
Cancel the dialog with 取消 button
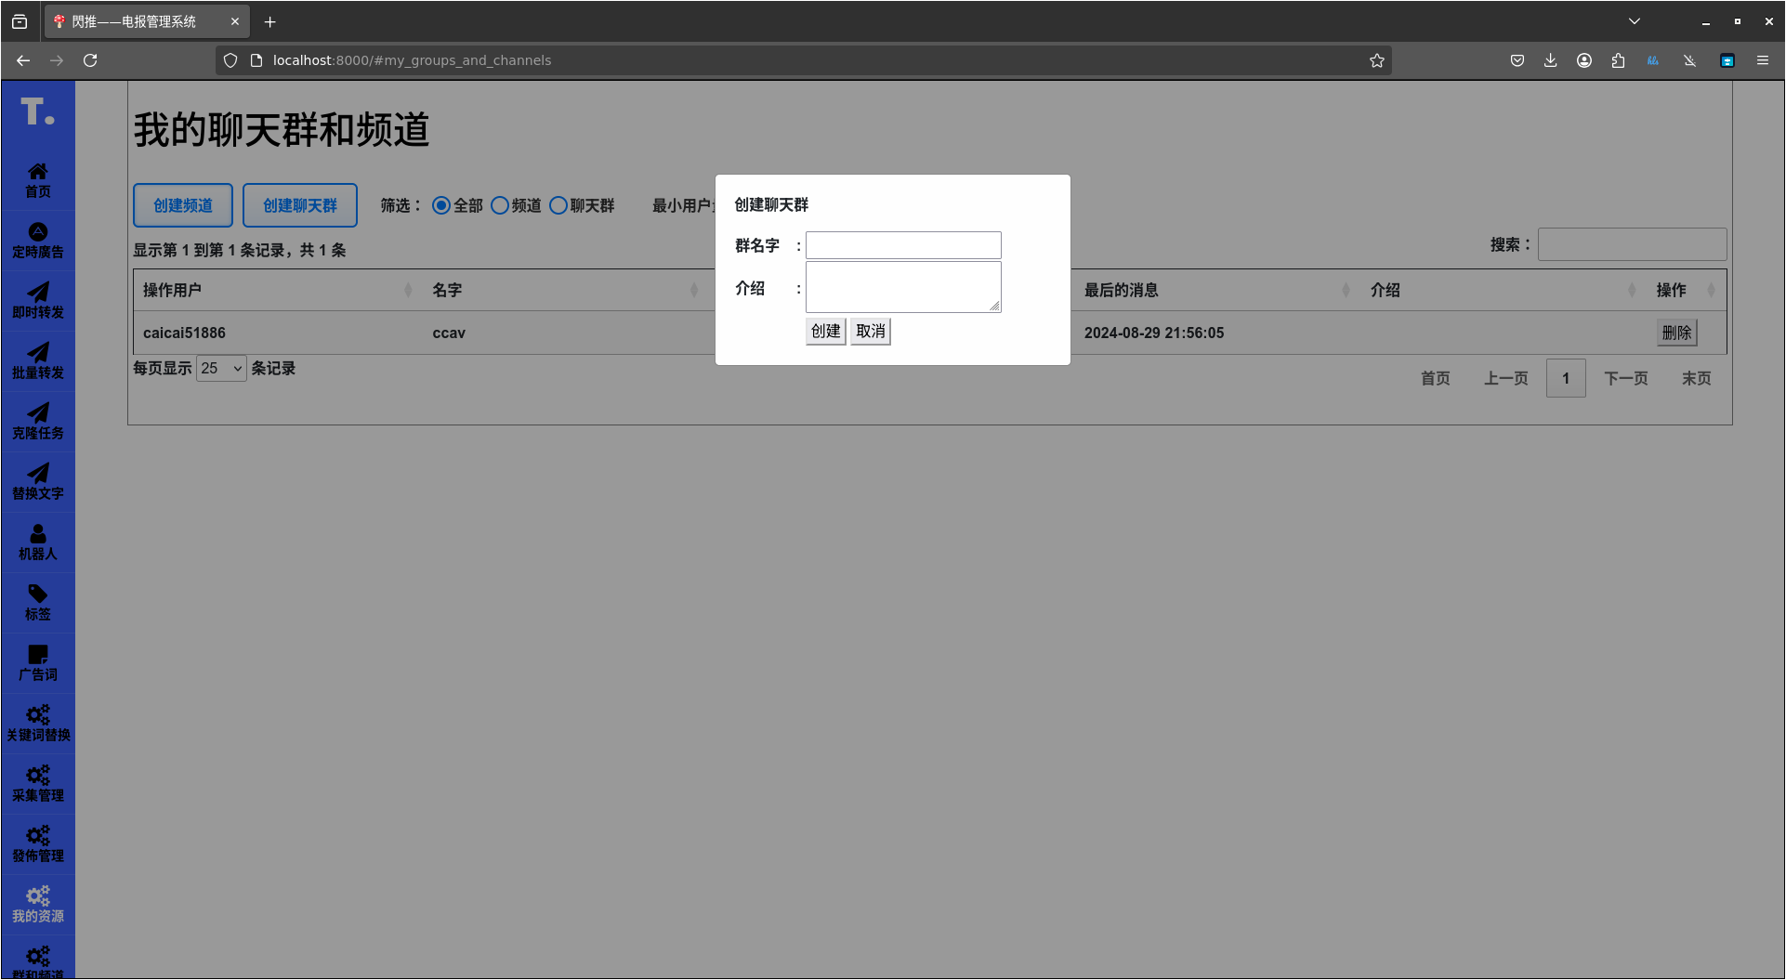[x=870, y=332]
